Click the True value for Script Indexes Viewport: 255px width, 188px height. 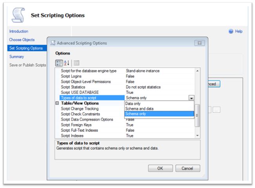point(129,135)
